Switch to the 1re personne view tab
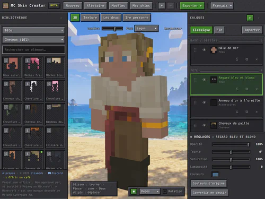This screenshot has width=265, height=199. point(137,18)
